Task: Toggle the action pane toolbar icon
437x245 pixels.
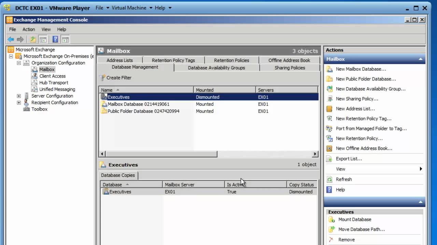Action: click(65, 39)
